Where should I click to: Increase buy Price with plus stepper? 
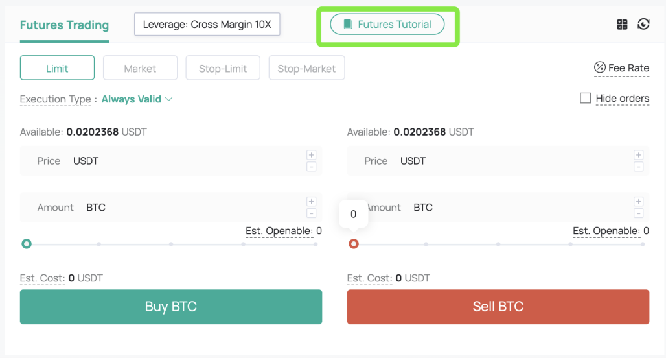311,155
